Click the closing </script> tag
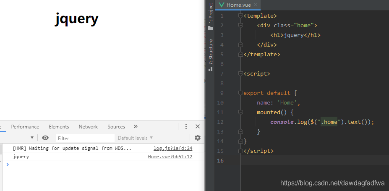 click(x=258, y=151)
